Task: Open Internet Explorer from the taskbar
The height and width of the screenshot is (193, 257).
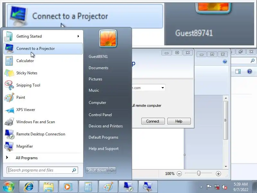Action: pos(29,187)
